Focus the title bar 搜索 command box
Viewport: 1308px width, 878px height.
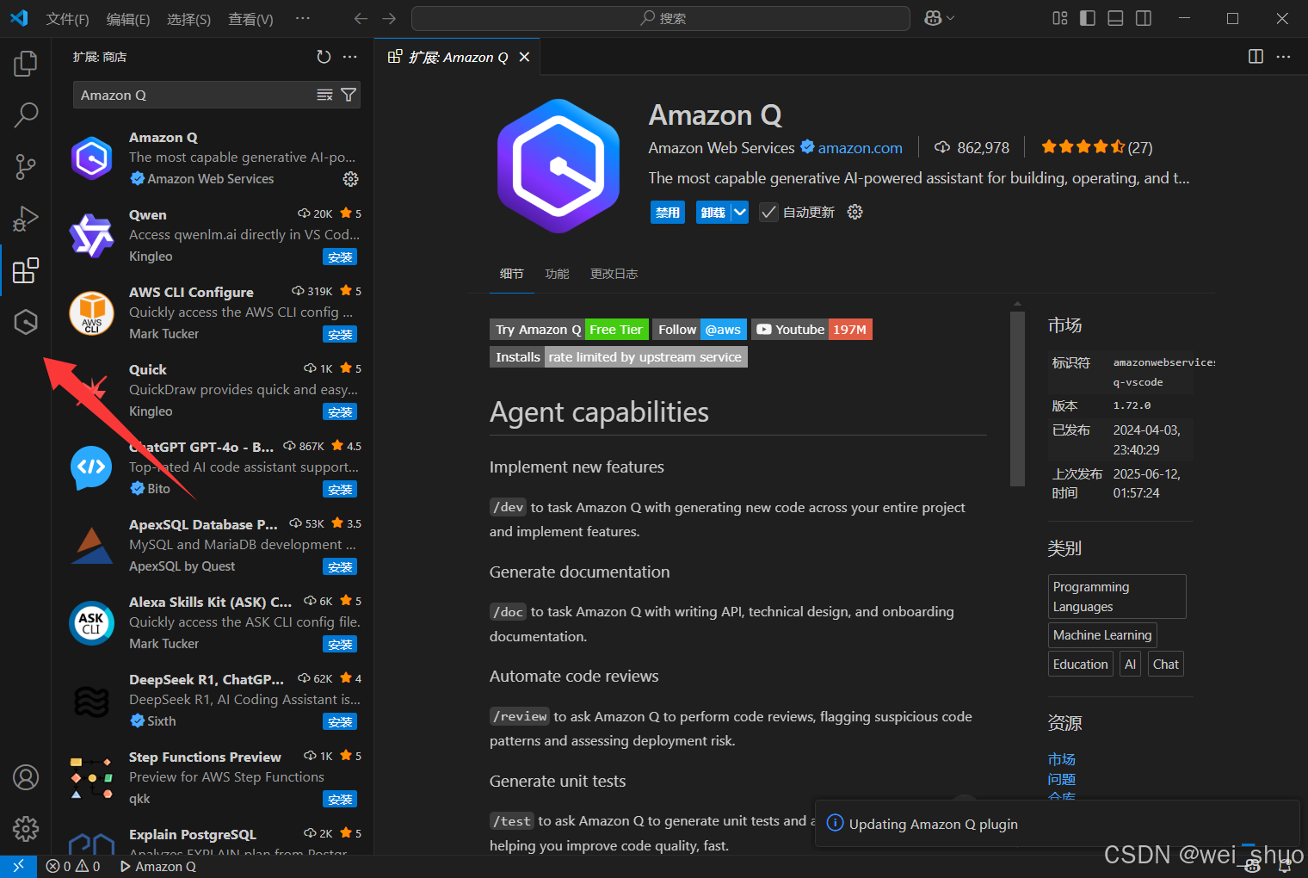pos(661,18)
